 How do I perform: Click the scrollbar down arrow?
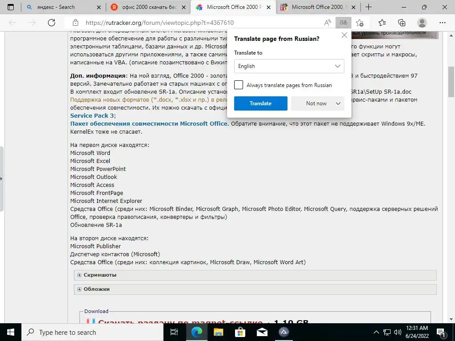click(x=451, y=319)
